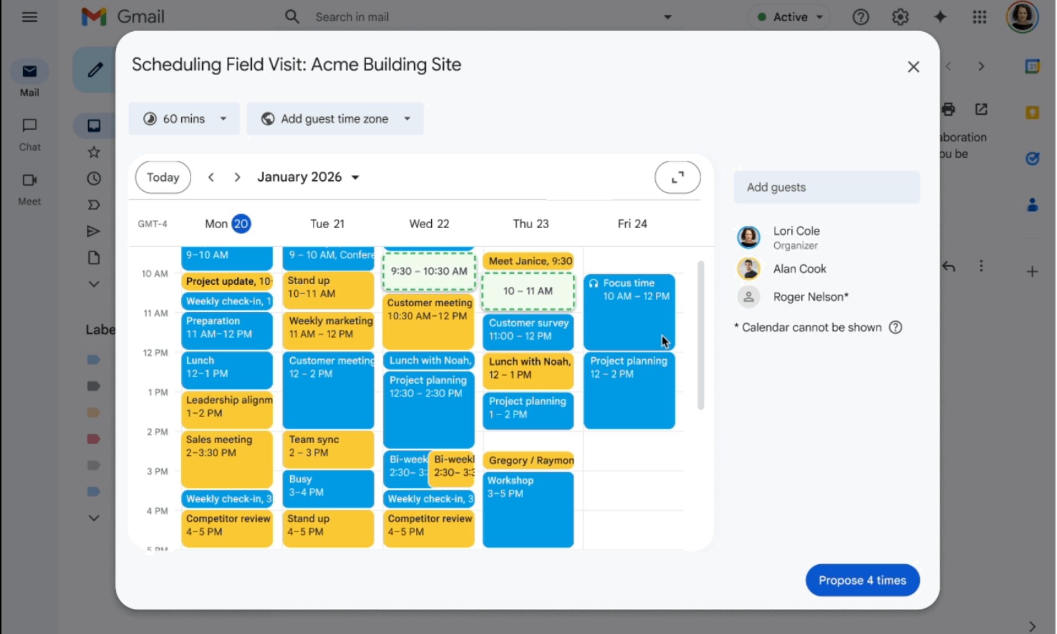Open the Gemini sparkle icon
The width and height of the screenshot is (1057, 634).
pyautogui.click(x=940, y=16)
